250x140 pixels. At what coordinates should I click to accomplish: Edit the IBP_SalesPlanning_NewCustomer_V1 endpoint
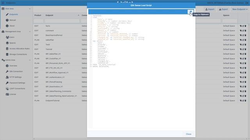[x=243, y=96]
